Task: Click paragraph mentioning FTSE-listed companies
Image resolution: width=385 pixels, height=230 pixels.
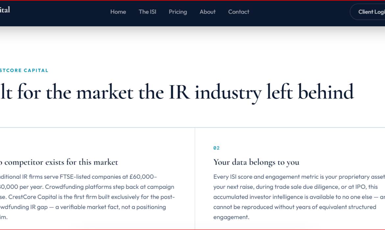Action: point(87,197)
